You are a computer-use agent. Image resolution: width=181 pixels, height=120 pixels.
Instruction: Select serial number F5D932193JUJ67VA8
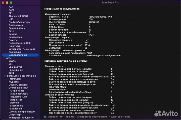coord(100,17)
